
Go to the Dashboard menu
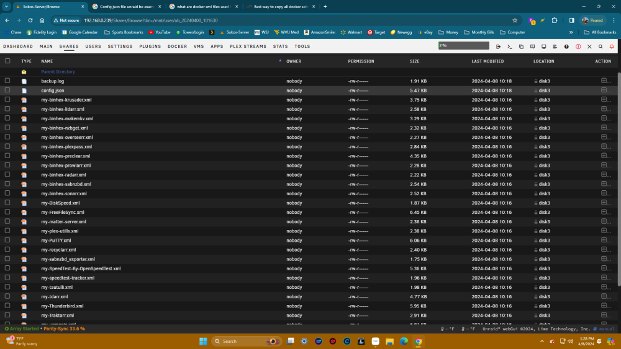(x=18, y=46)
